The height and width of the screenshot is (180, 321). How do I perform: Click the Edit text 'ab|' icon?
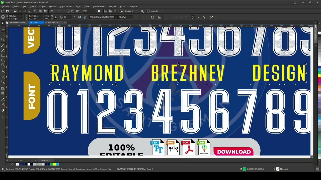199,17
